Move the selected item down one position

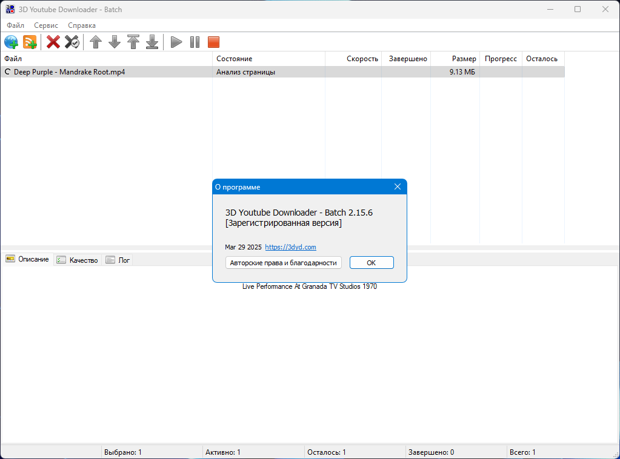pos(115,42)
